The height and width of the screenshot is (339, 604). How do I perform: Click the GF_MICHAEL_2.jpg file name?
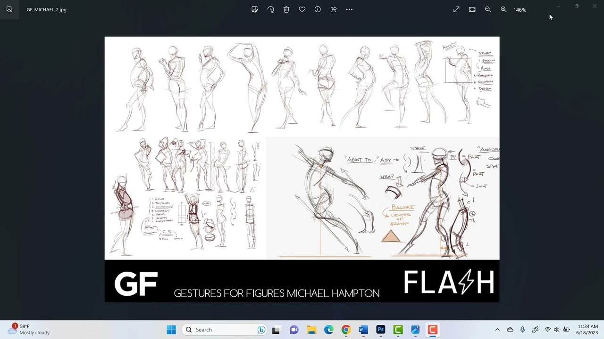(46, 9)
